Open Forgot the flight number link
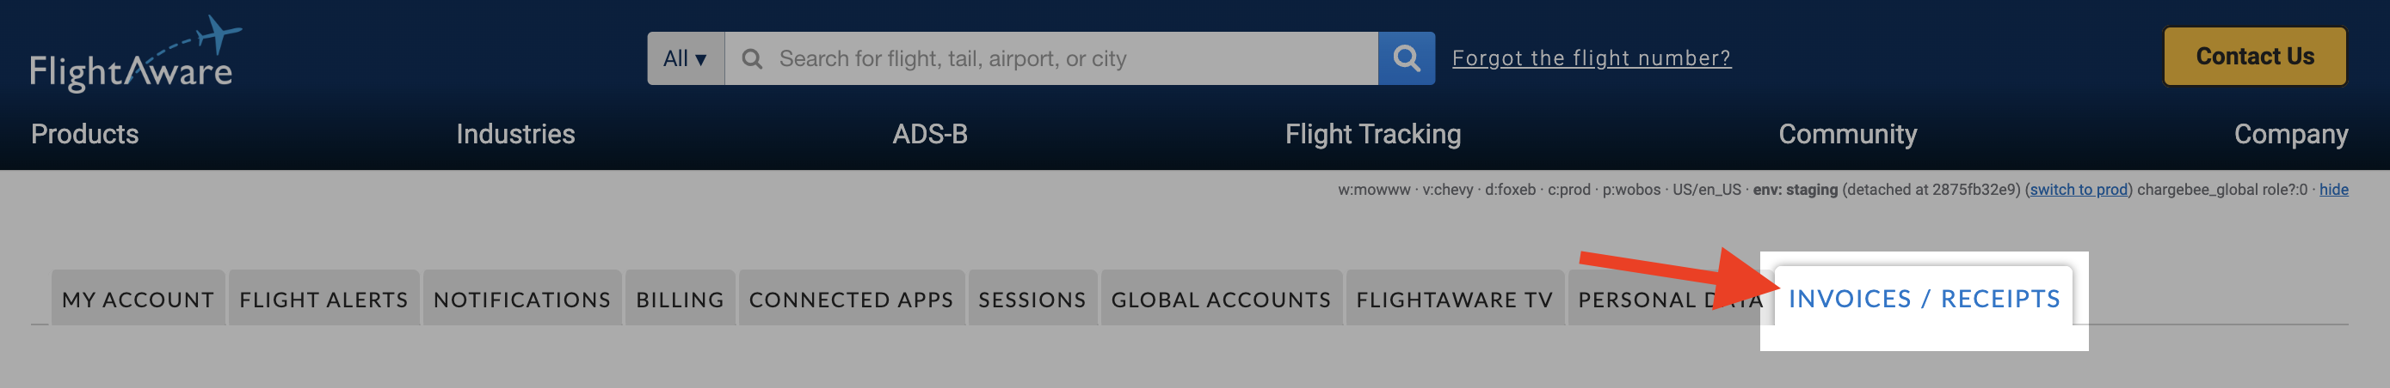The height and width of the screenshot is (388, 2390). coord(1591,58)
